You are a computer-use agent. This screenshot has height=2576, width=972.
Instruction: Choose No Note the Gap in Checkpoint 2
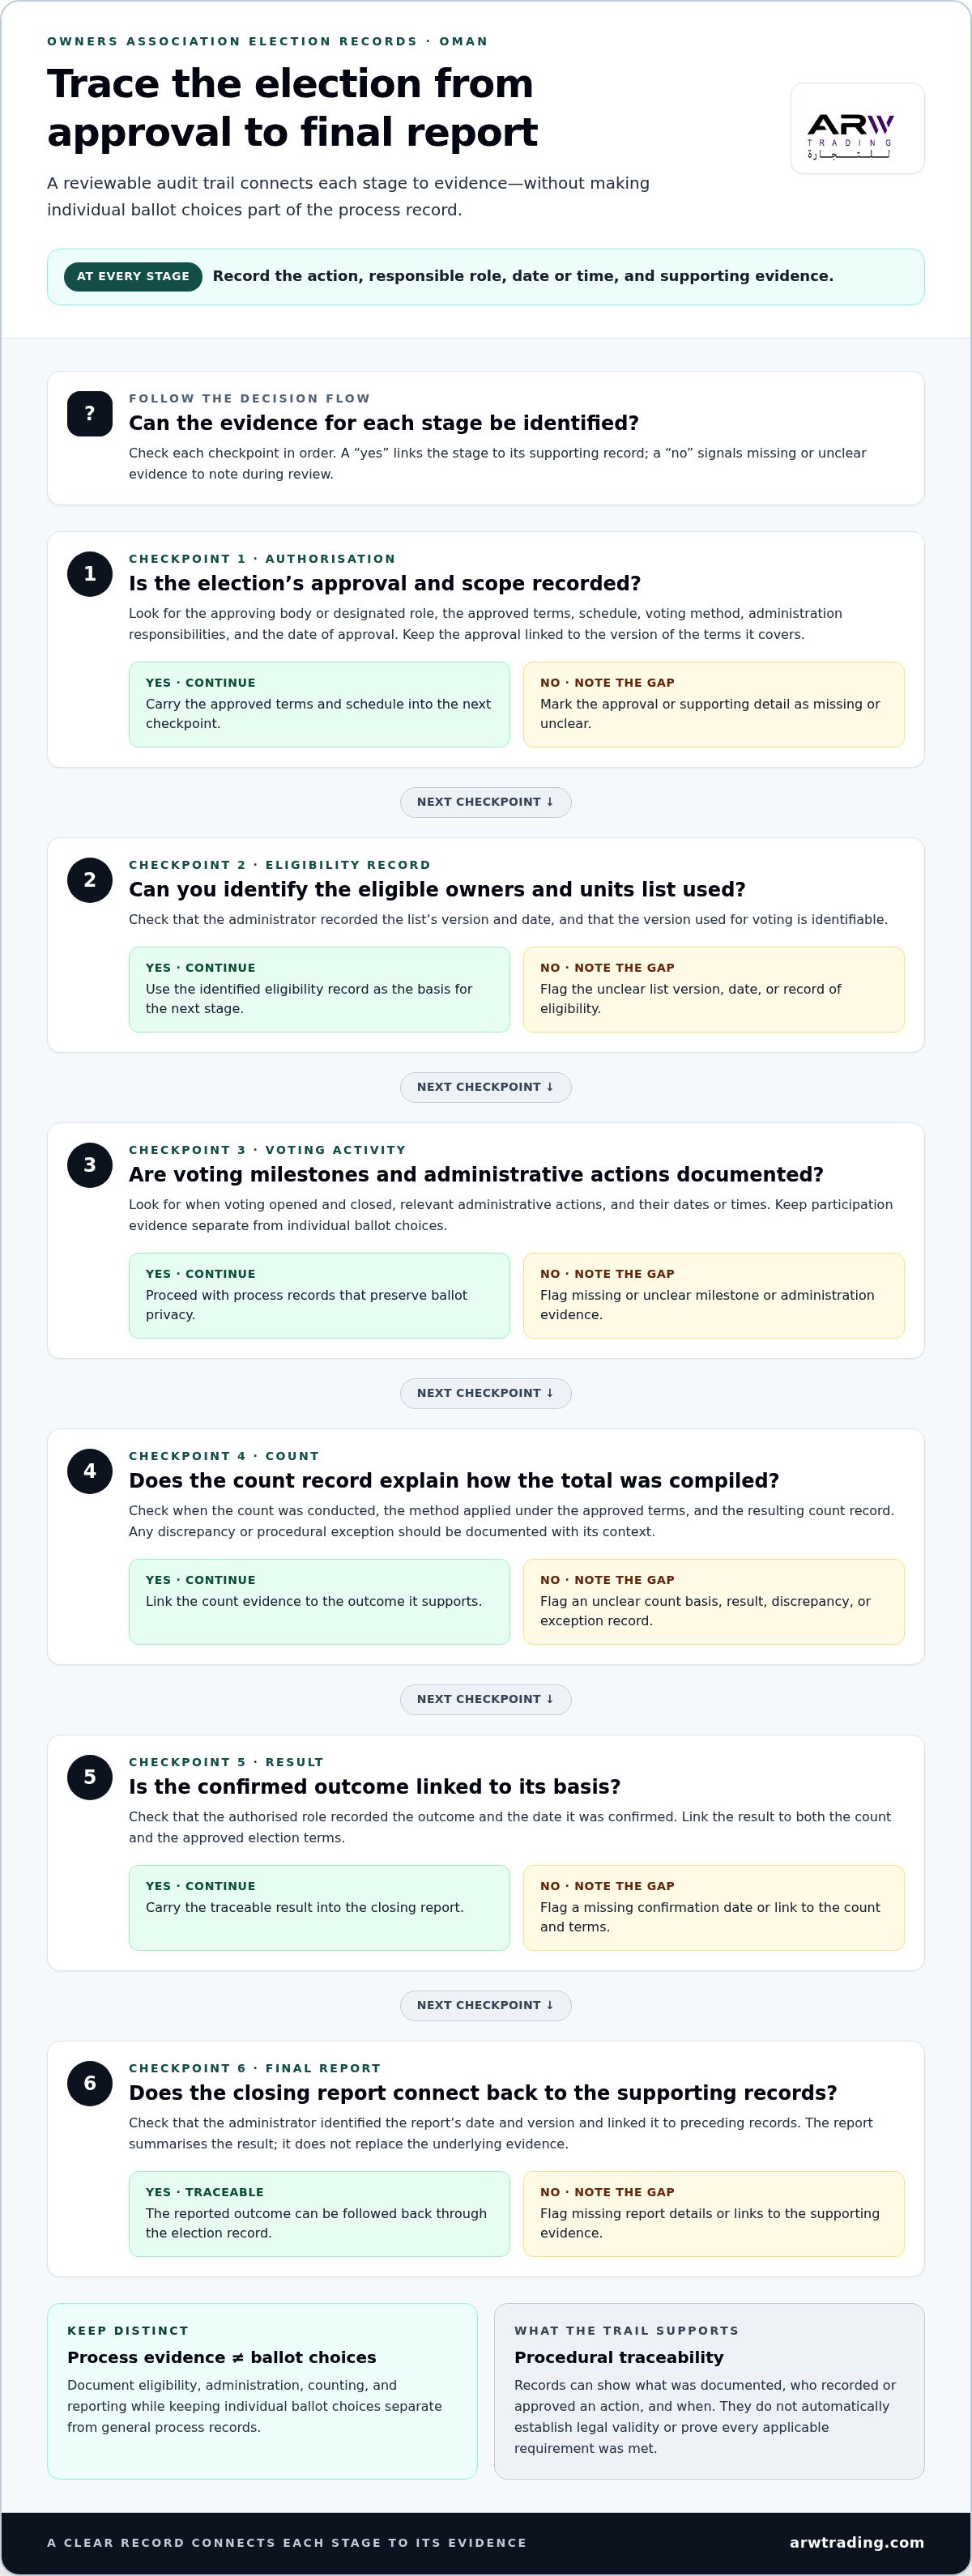714,989
